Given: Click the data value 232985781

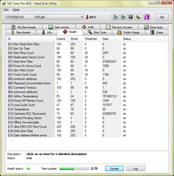Looking at the screenshot, I should click(109, 114).
